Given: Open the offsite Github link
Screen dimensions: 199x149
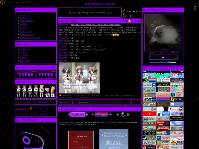Looking at the screenshot, I should pyautogui.click(x=24, y=55).
